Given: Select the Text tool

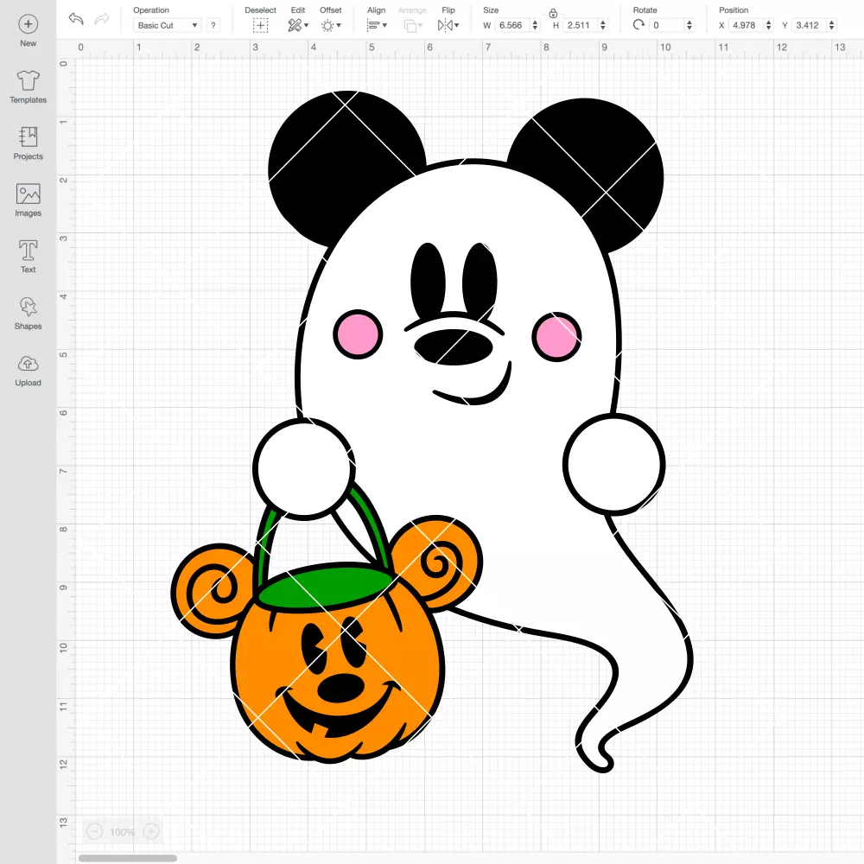Looking at the screenshot, I should (29, 257).
